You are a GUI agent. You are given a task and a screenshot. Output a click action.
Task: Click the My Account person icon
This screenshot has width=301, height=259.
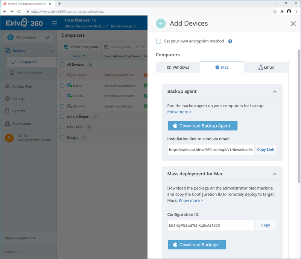pyautogui.click(x=7, y=123)
